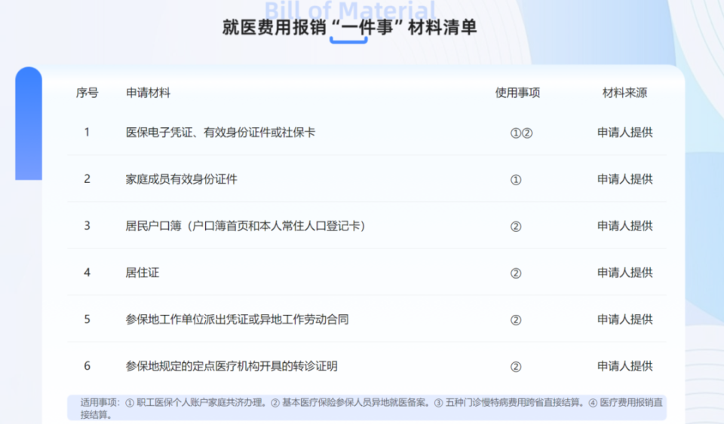
Task: Click the ② usage marker in 居住证 row
Action: click(516, 273)
